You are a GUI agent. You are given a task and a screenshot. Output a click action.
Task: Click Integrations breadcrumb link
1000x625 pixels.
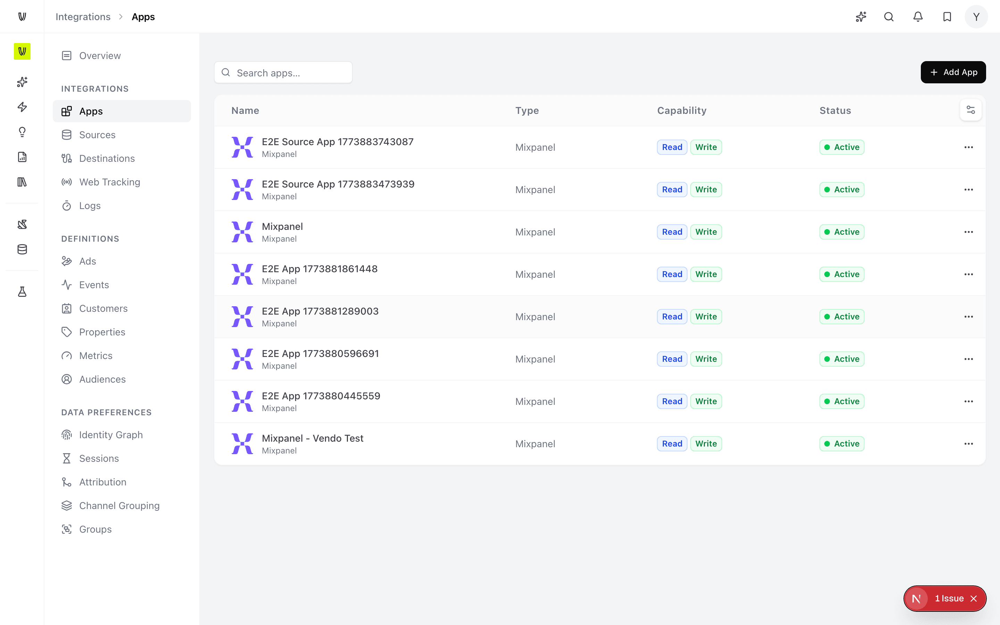(83, 17)
